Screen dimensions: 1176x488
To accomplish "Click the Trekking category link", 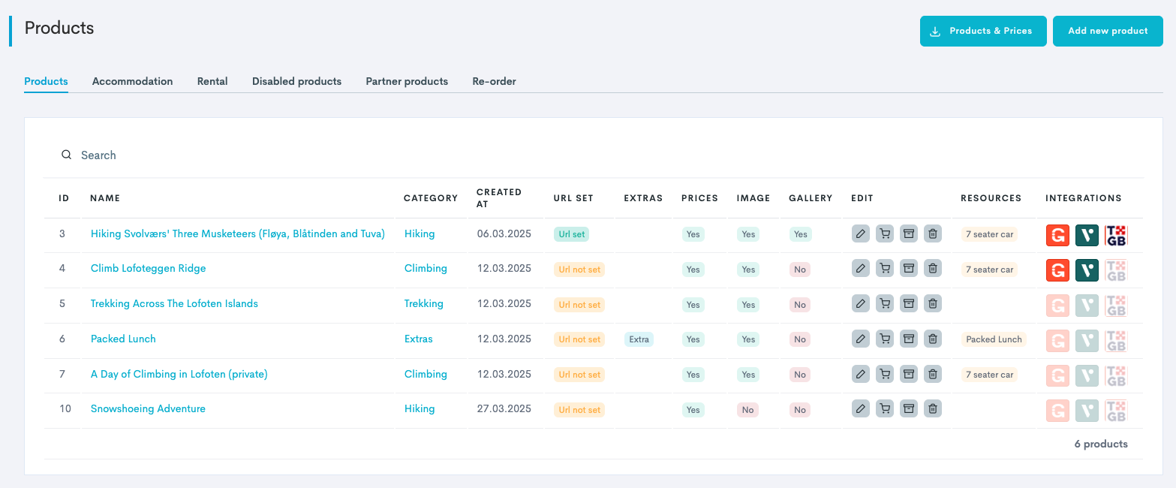I will pyautogui.click(x=423, y=304).
